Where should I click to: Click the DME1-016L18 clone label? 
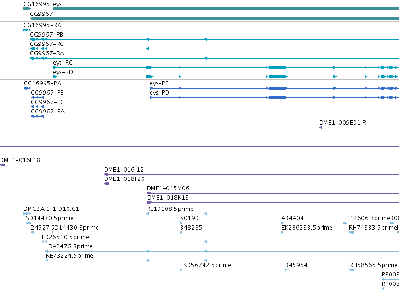[20, 161]
